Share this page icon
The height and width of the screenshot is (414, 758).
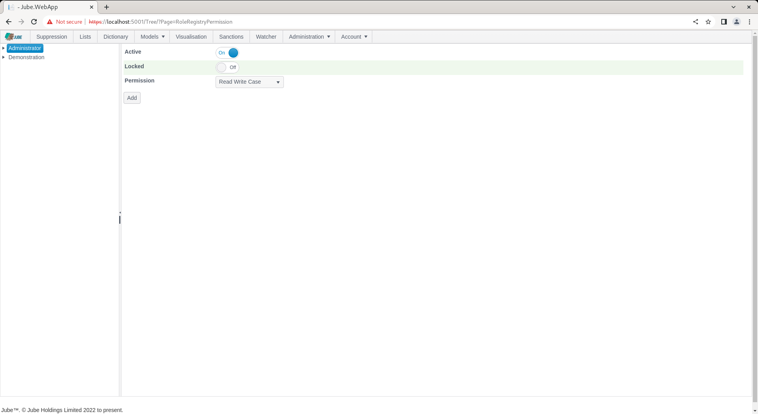coord(696,22)
